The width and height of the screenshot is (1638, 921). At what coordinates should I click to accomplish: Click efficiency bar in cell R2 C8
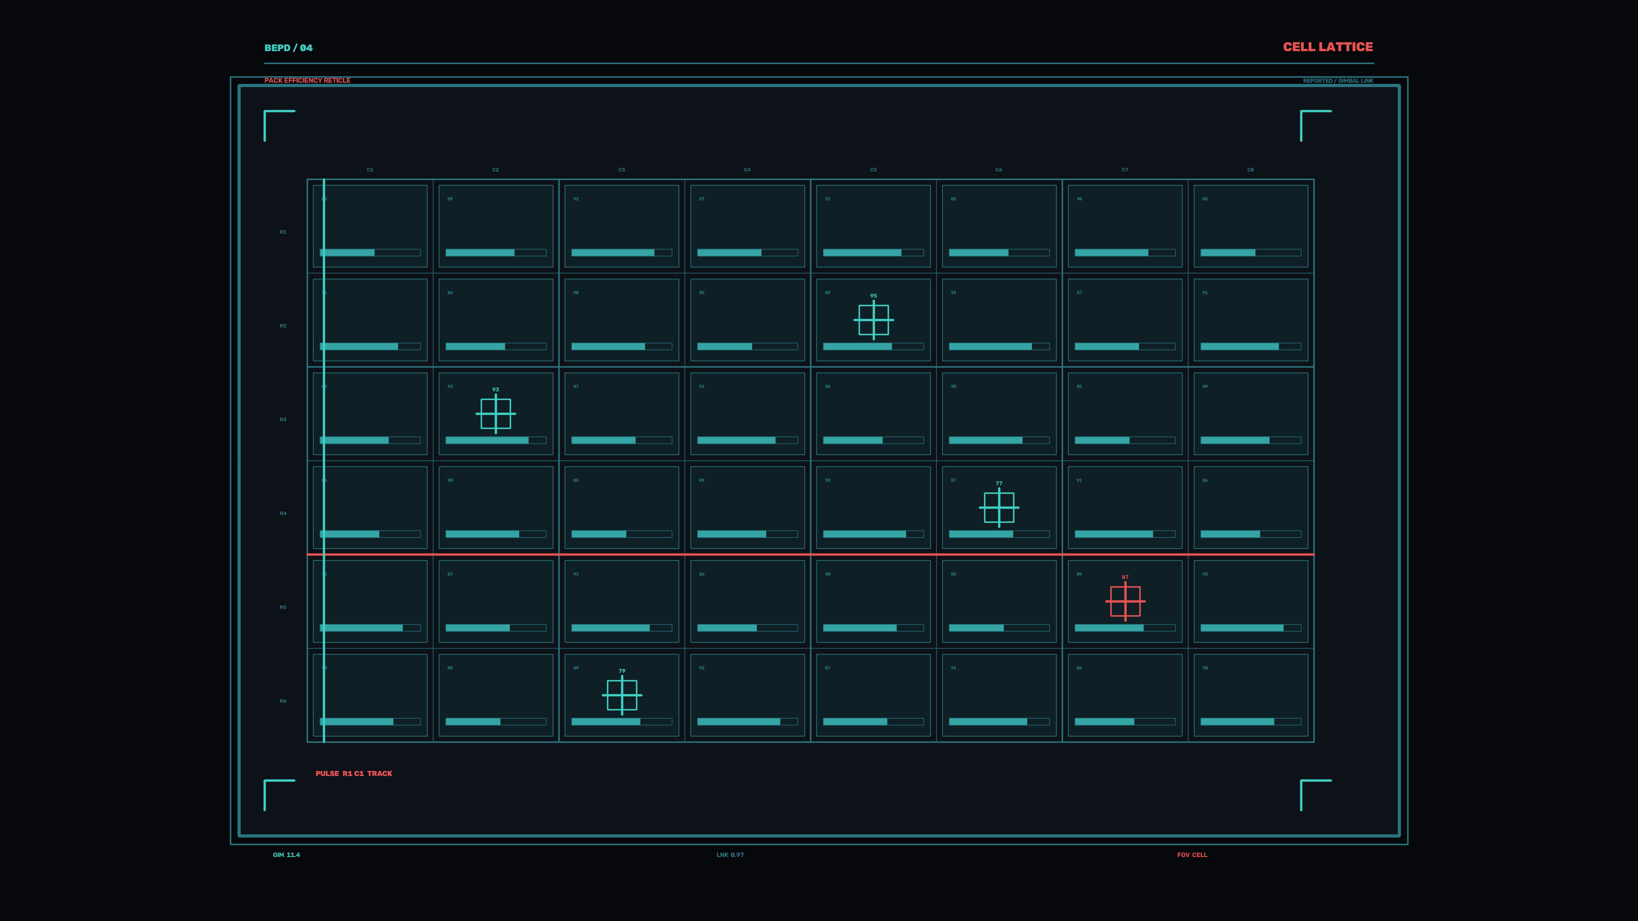1251,346
